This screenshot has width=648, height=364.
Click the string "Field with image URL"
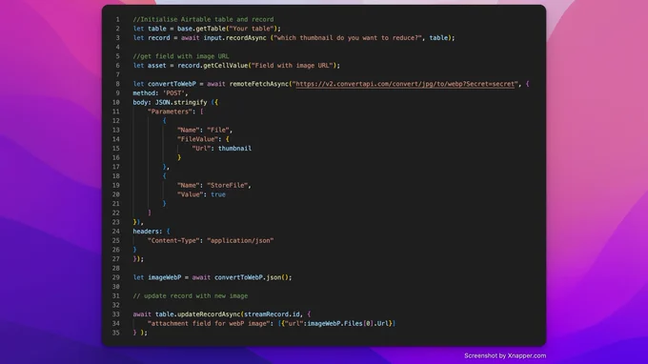[293, 66]
